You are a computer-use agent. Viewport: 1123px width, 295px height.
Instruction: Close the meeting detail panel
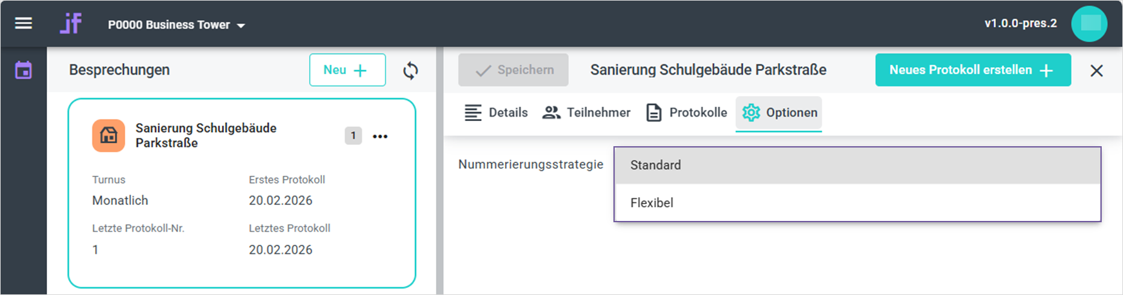tap(1096, 70)
